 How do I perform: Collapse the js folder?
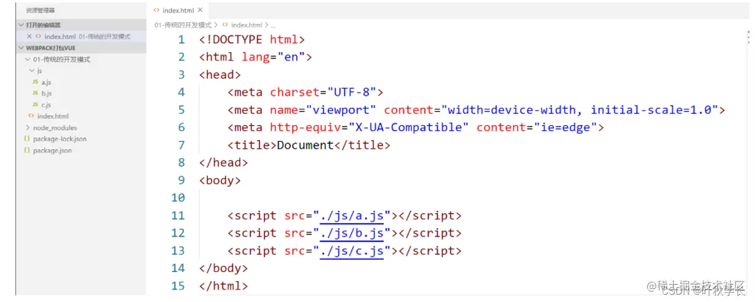point(31,70)
